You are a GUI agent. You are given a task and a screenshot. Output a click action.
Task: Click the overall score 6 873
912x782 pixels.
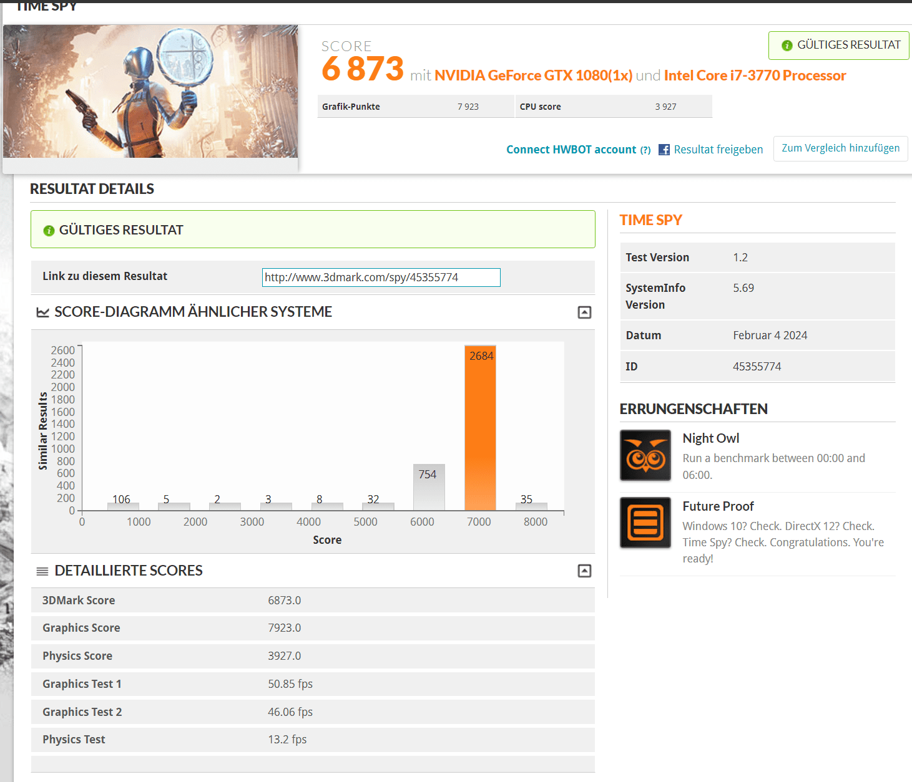363,69
